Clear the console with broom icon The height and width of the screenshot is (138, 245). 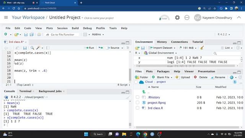point(128,97)
